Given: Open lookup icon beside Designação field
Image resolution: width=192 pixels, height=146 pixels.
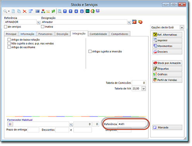Looking at the screenshot, I should coord(129,23).
